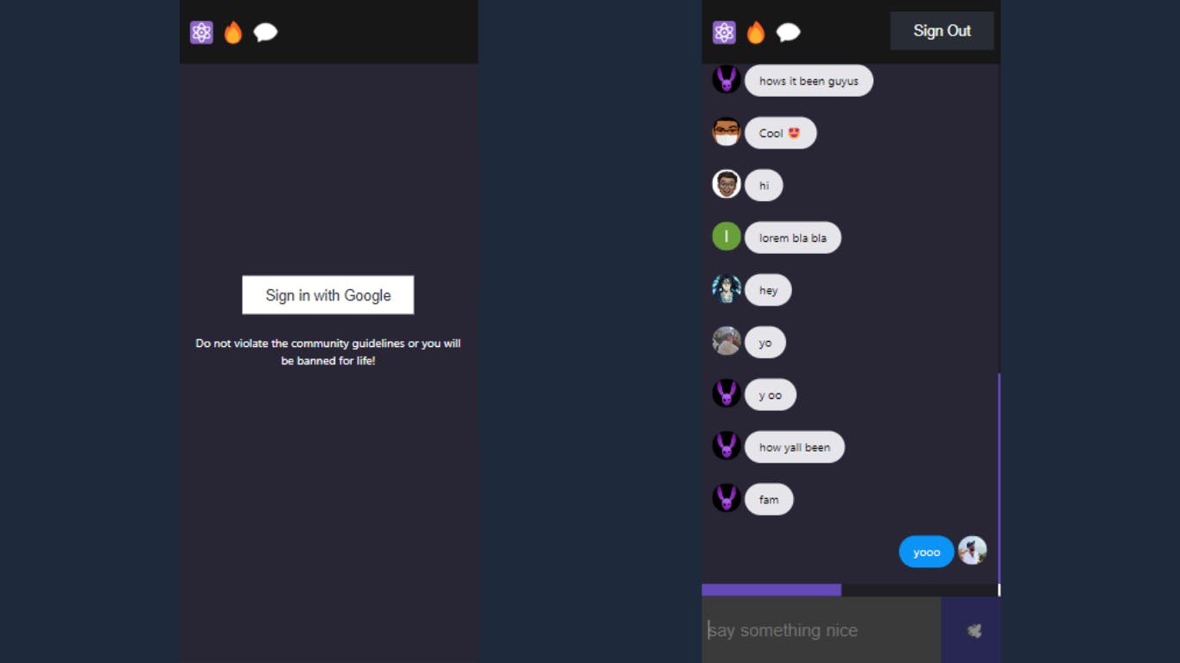Click the purple horizontal scrollbar thumb
The height and width of the screenshot is (663, 1180).
pos(771,590)
